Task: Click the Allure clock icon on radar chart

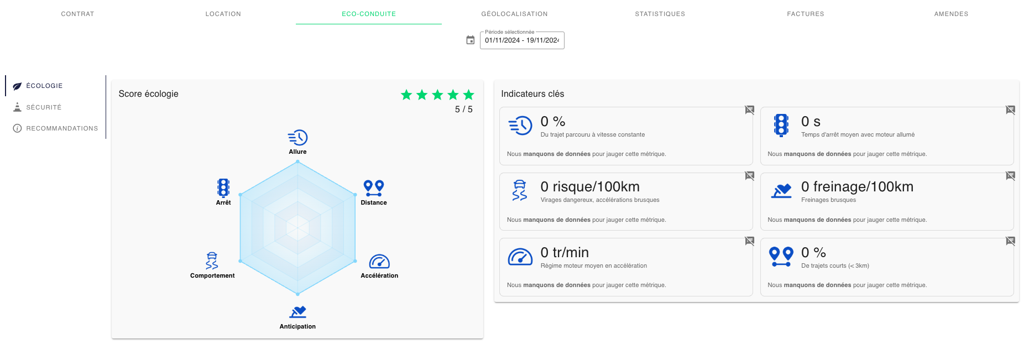Action: (x=297, y=138)
